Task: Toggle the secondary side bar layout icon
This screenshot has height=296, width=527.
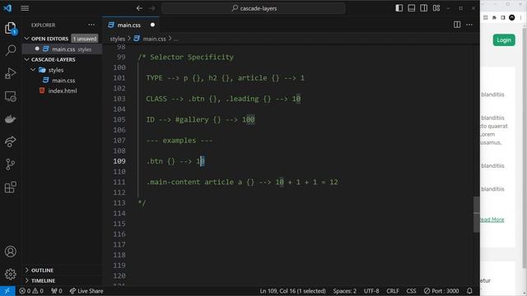Action: coord(424,8)
